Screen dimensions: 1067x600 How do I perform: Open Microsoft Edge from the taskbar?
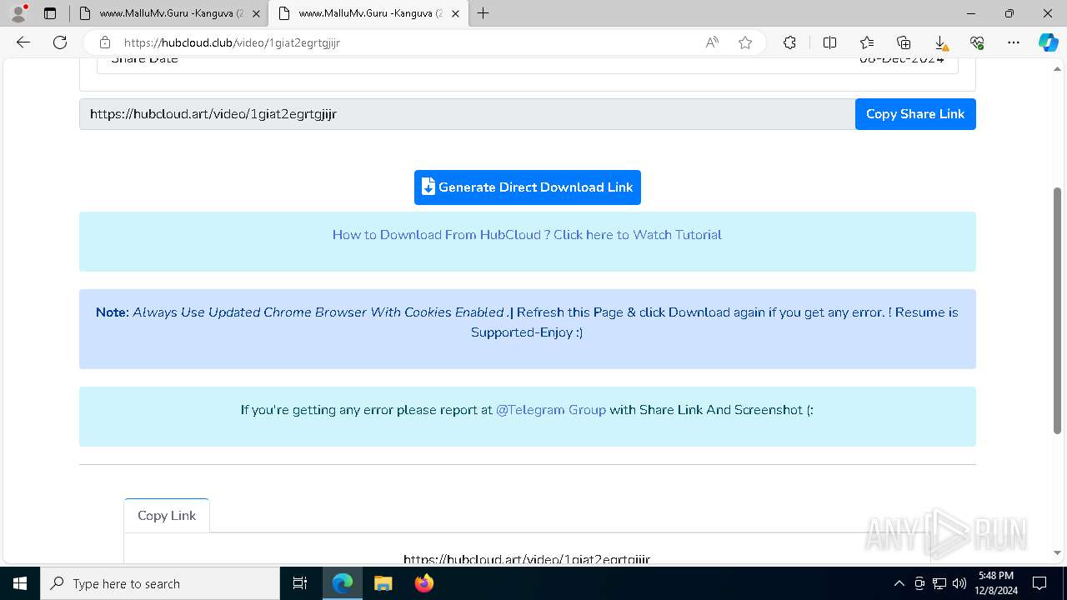point(343,583)
